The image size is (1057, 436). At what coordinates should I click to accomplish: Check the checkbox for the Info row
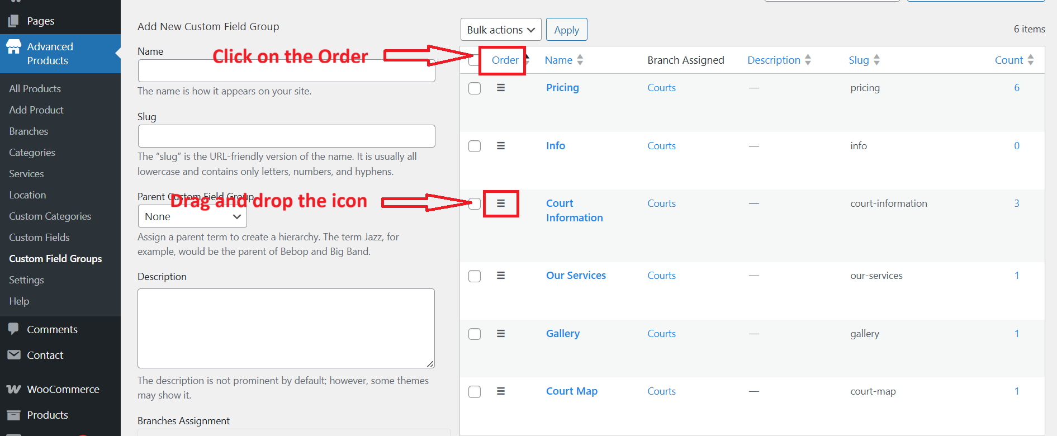pyautogui.click(x=474, y=146)
